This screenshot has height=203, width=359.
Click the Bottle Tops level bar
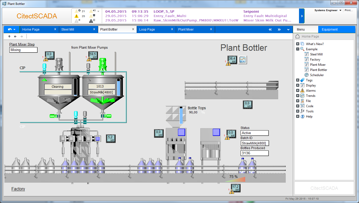(181, 115)
